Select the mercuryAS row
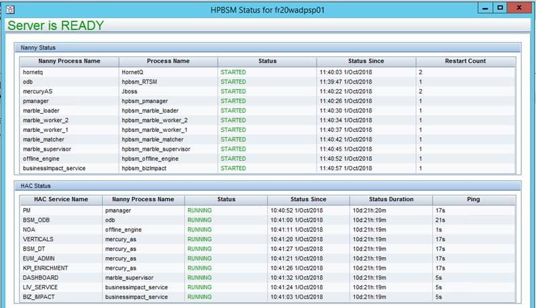The image size is (536, 308). 268,92
